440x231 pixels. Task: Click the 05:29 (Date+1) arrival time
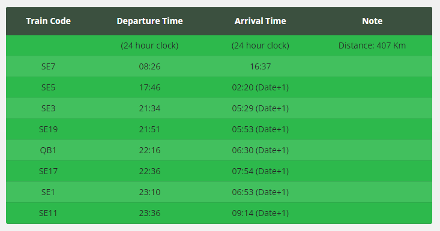point(260,108)
